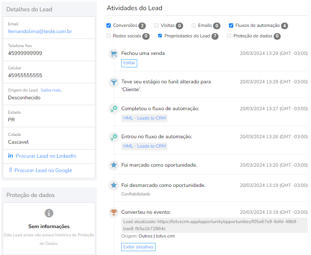Check the Redes sociais filter

pyautogui.click(x=109, y=36)
